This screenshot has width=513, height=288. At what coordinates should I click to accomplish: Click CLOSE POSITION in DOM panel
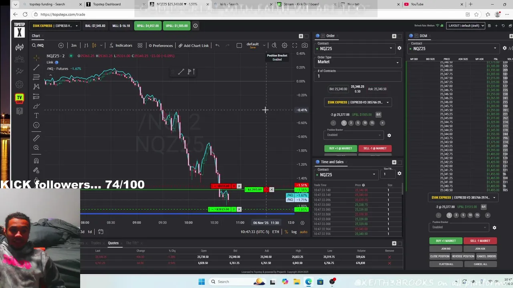click(440, 256)
